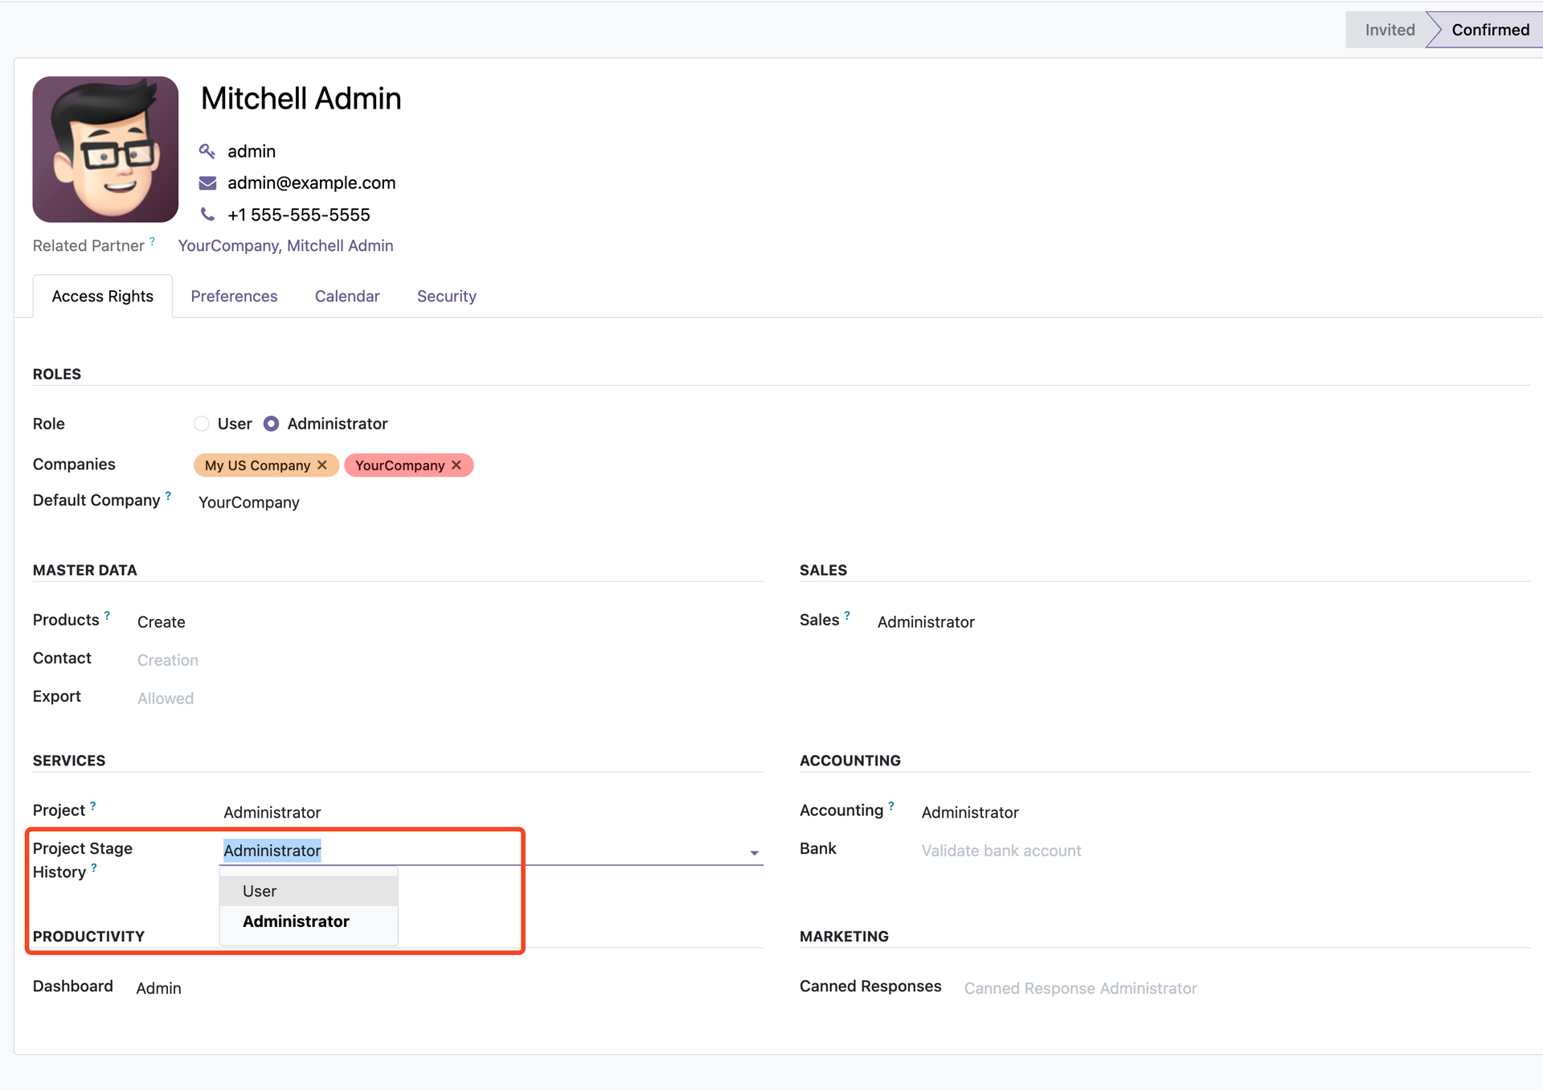Screen dimensions: 1543x1091
Task: Open the Security tab
Action: tap(446, 297)
